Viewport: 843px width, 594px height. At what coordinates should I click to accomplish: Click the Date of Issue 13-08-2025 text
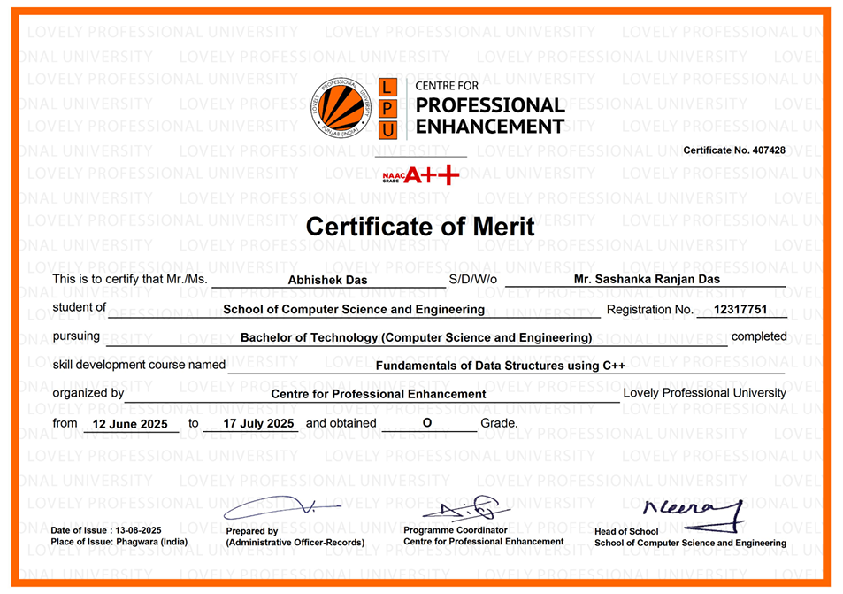[106, 529]
